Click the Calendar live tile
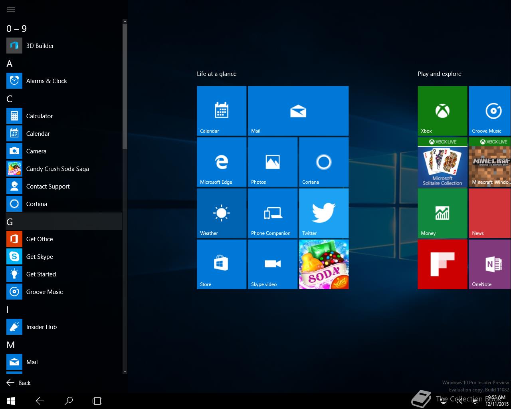 222,111
